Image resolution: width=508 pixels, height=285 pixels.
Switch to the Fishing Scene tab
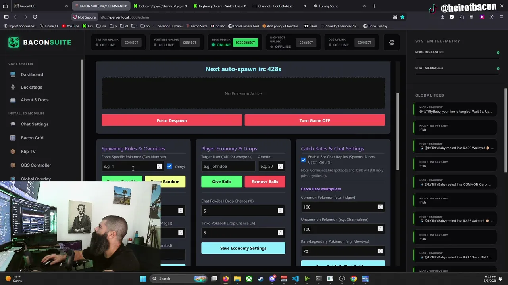339,6
